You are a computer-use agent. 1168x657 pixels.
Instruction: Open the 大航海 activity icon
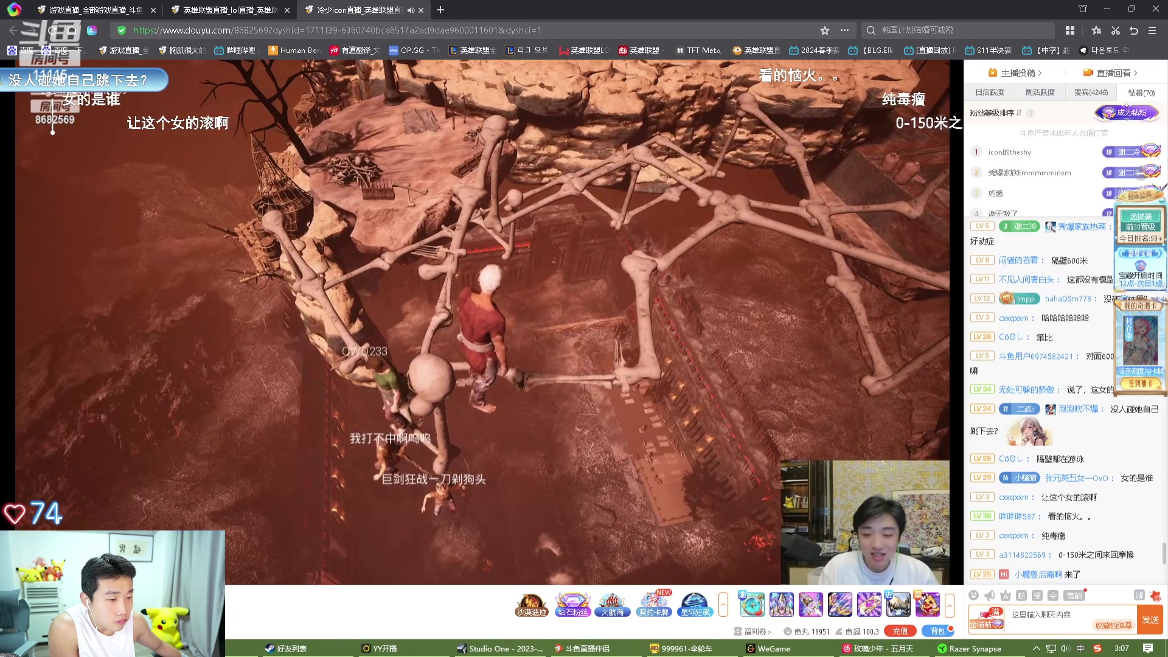[613, 605]
